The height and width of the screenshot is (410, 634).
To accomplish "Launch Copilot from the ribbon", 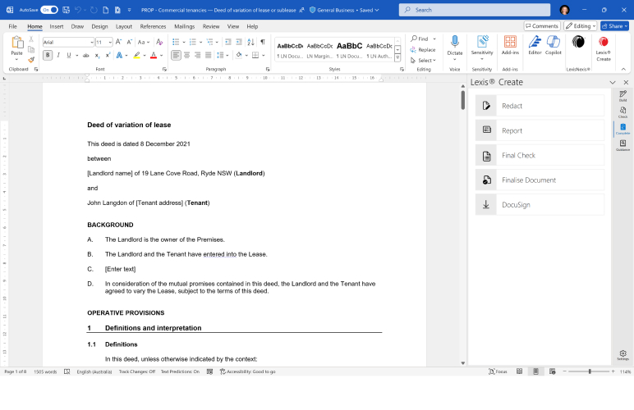I will (x=554, y=44).
